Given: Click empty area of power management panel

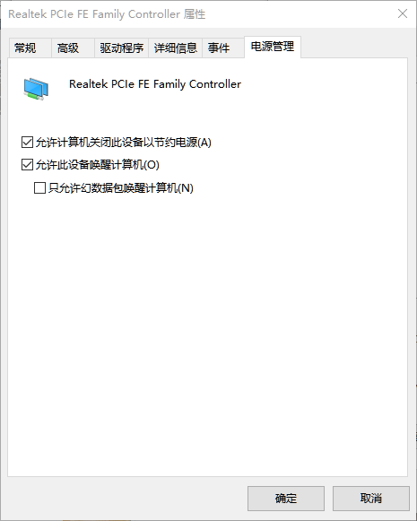Looking at the screenshot, I should point(208,333).
